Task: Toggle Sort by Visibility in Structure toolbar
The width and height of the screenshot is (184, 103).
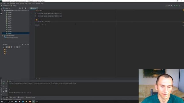Action: [7, 47]
